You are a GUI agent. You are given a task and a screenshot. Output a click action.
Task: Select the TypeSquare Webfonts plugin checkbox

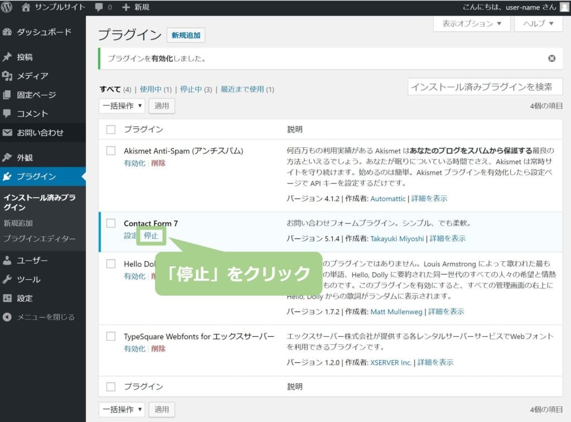pos(111,336)
